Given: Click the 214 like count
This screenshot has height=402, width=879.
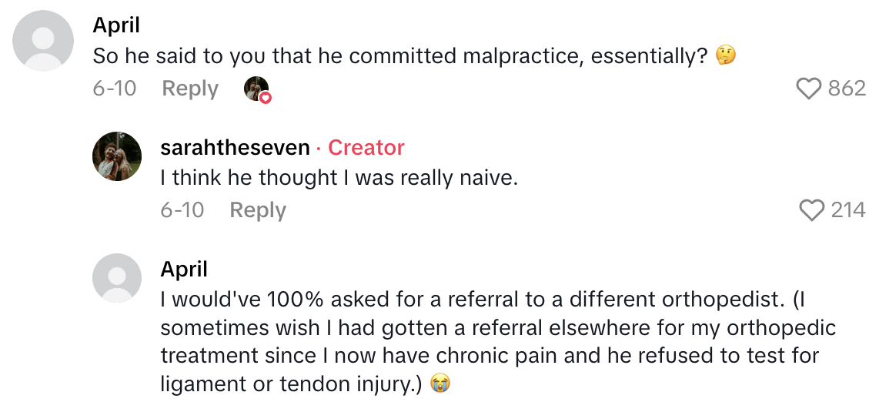Looking at the screenshot, I should point(848,209).
